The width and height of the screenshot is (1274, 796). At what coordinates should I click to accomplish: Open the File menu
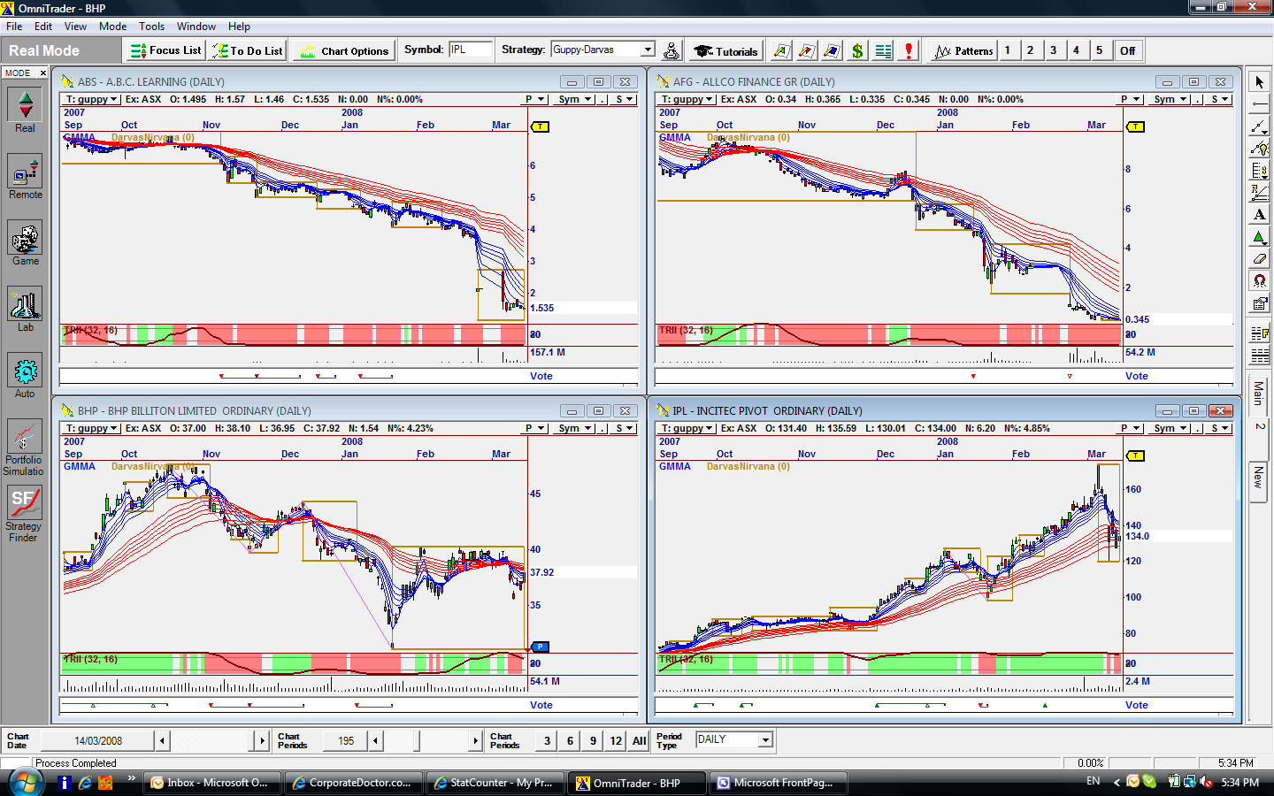point(14,27)
